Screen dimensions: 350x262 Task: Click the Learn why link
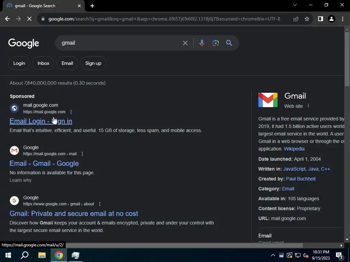click(x=21, y=180)
